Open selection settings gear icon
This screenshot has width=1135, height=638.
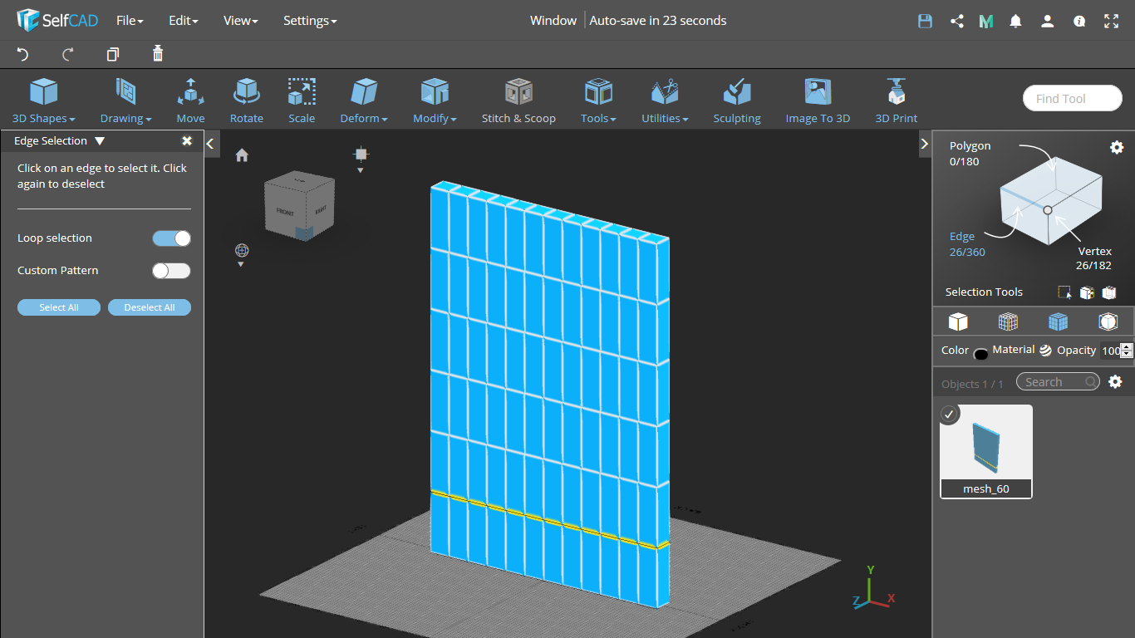(1117, 147)
